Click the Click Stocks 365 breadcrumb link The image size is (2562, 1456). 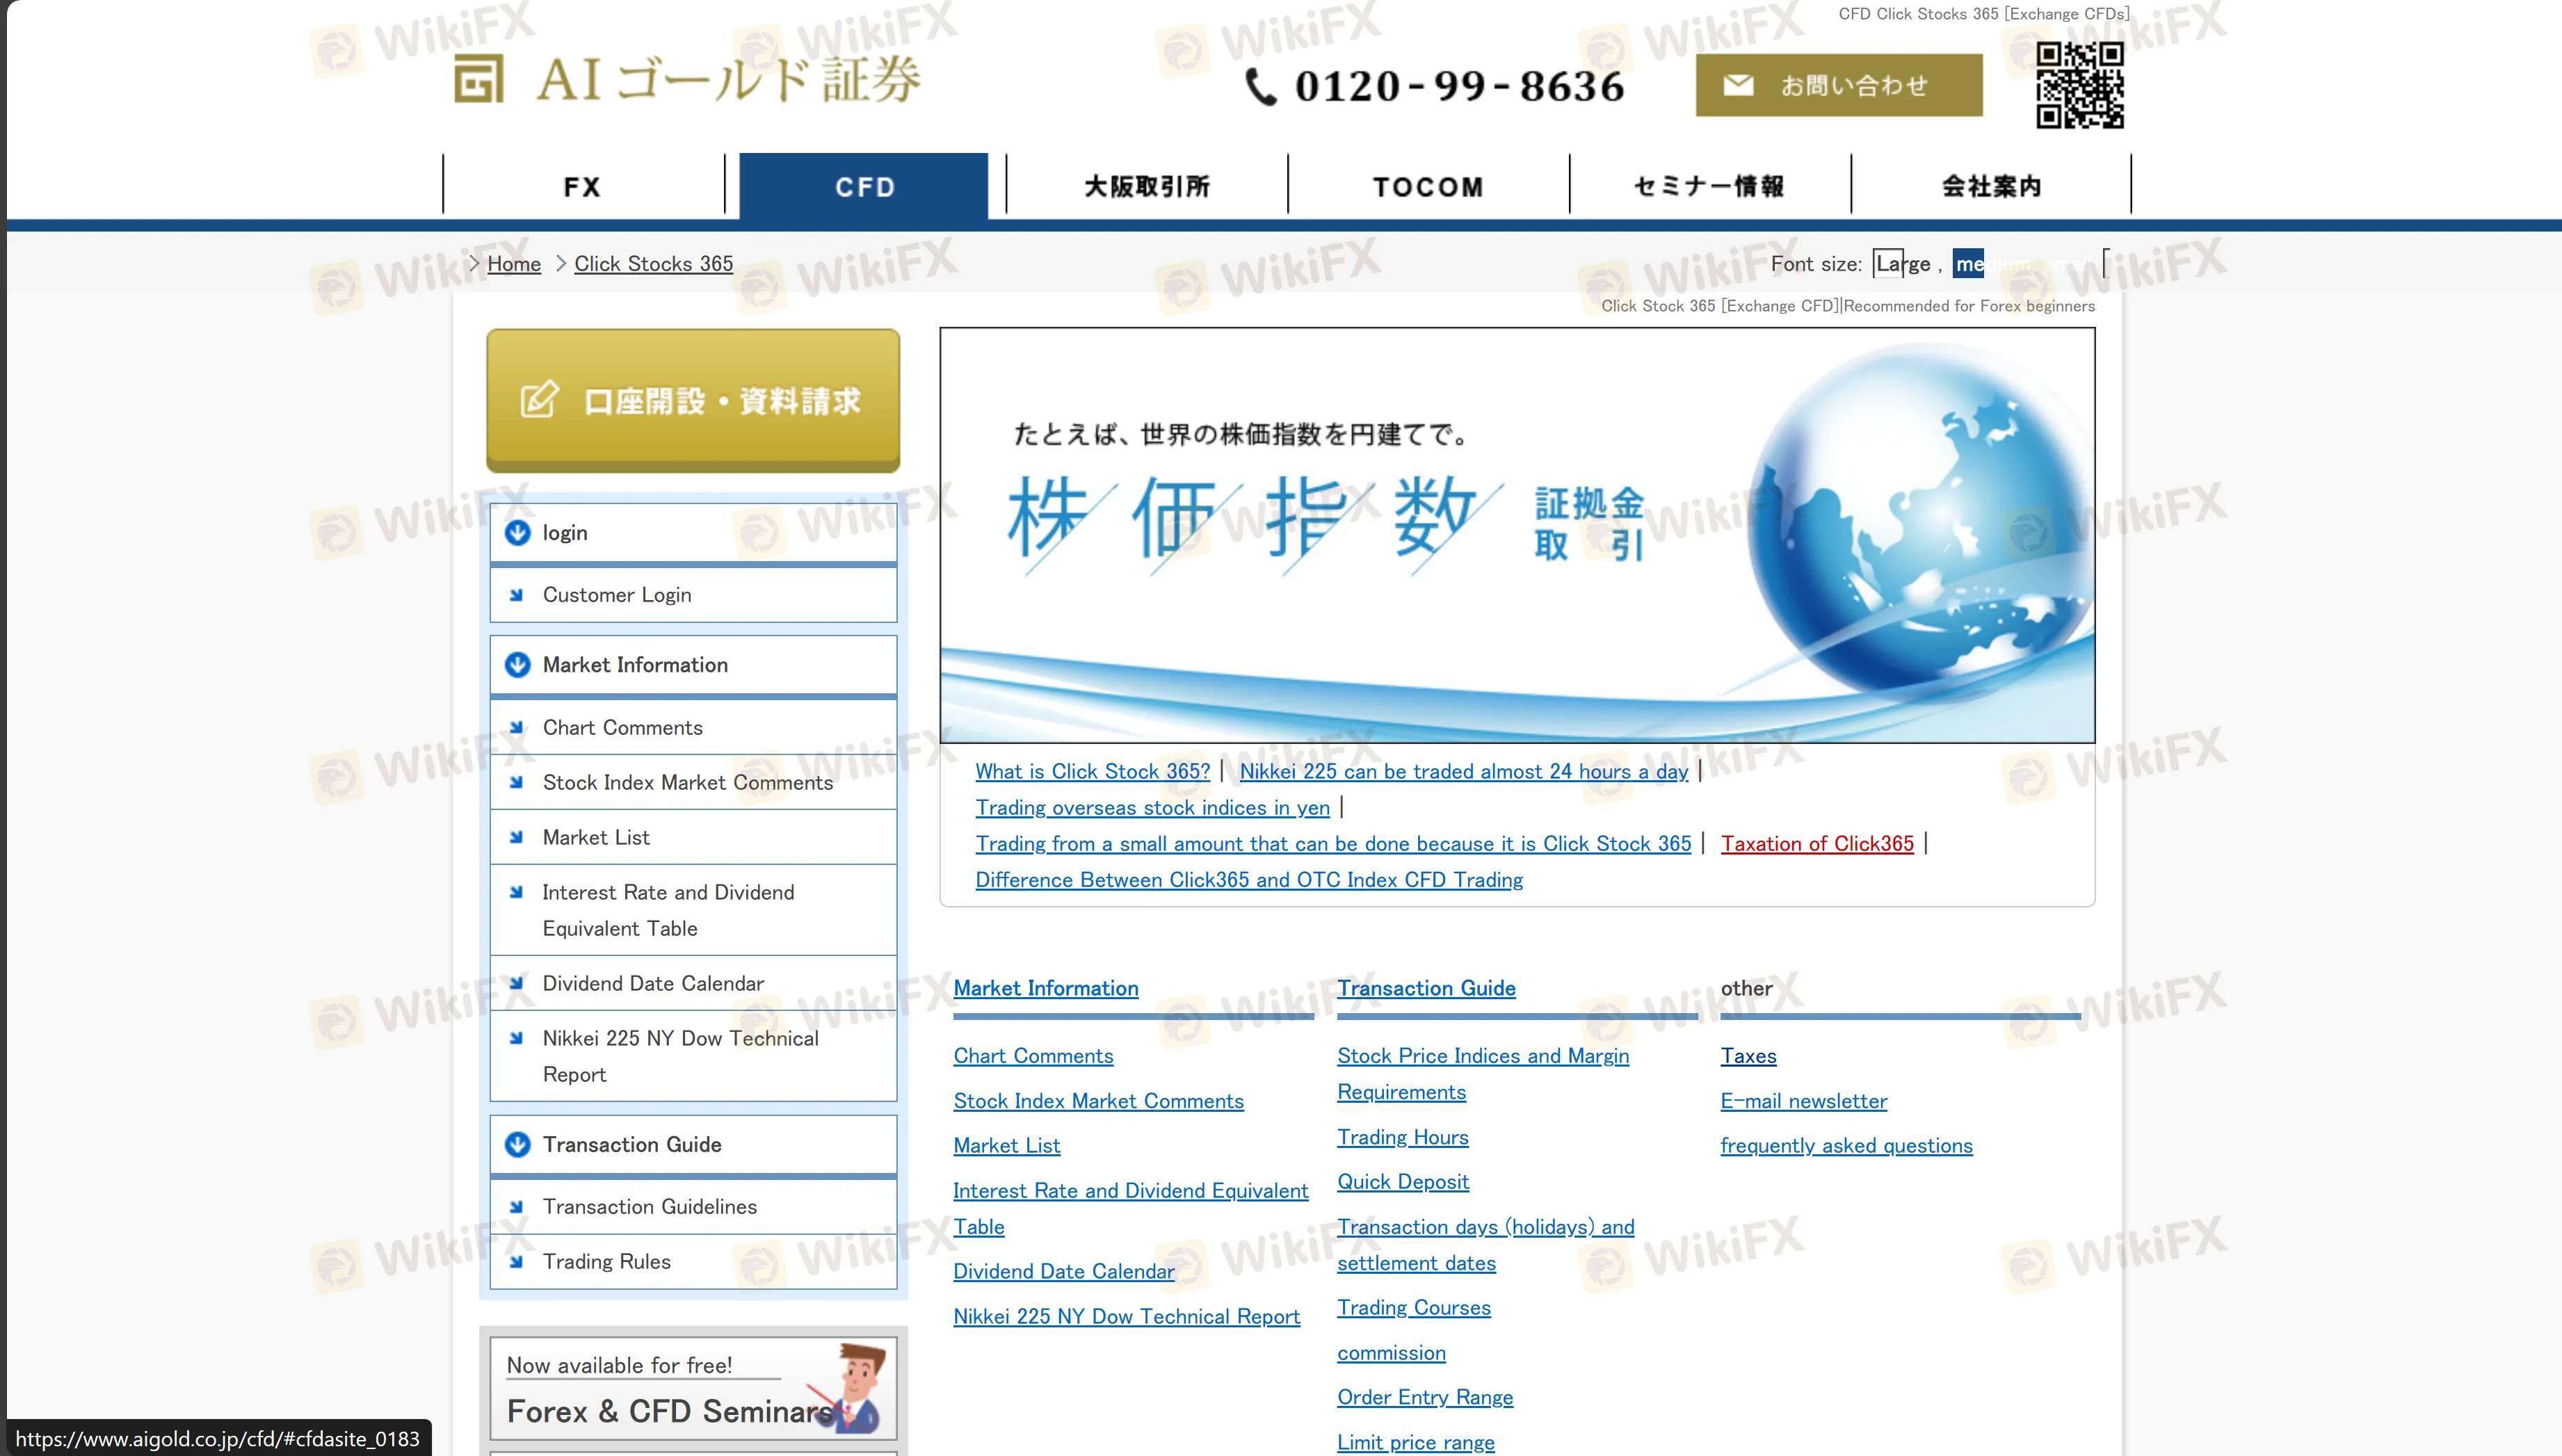[653, 264]
